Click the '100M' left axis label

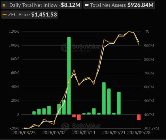point(14,45)
